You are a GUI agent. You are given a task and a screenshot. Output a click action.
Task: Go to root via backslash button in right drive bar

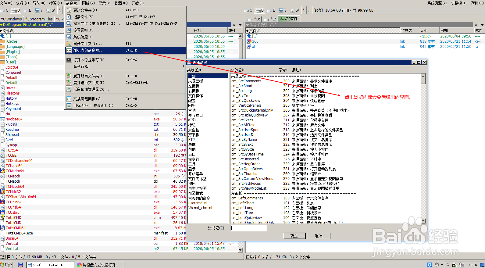pos(304,10)
